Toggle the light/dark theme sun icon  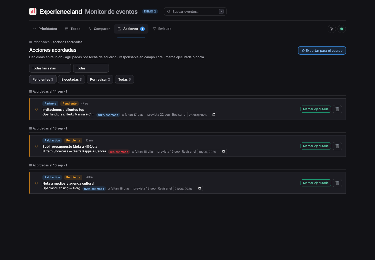332,29
